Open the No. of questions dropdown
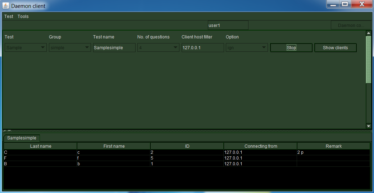The width and height of the screenshot is (374, 193). pos(158,48)
